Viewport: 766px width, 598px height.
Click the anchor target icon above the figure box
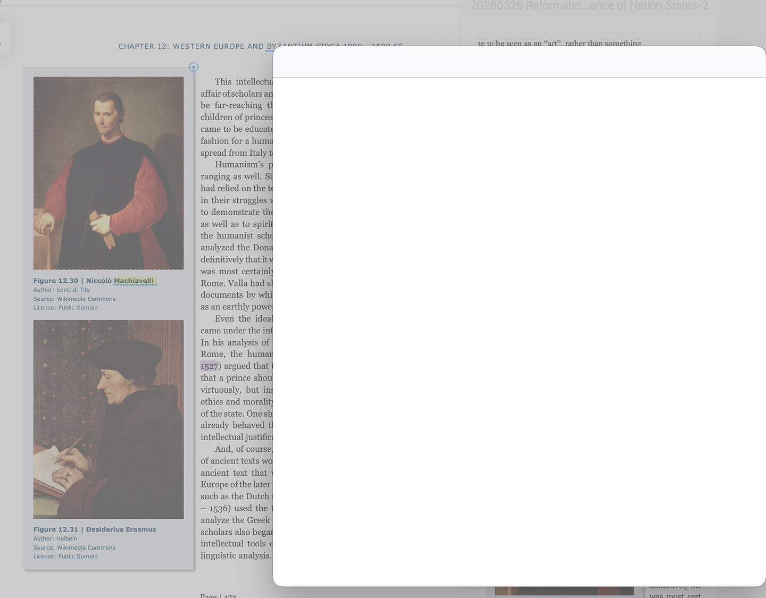(x=194, y=67)
